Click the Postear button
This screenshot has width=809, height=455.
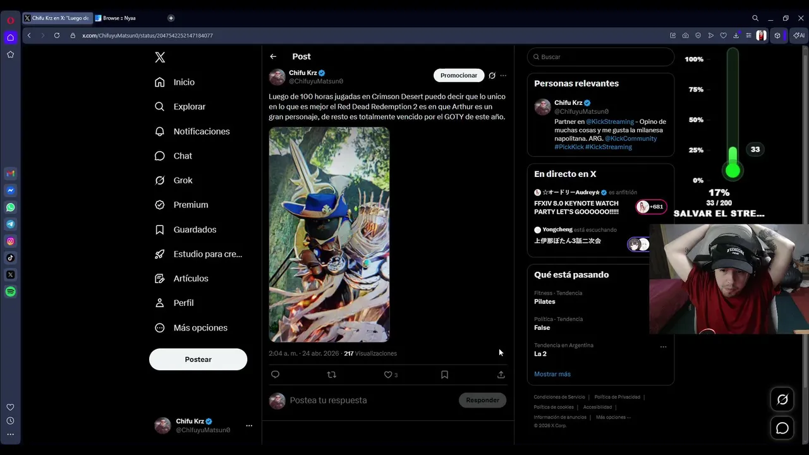click(x=198, y=359)
